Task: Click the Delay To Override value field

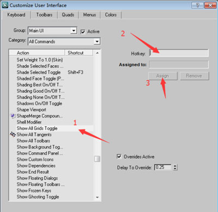Action: click(163, 167)
